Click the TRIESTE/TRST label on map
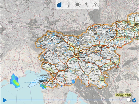Viewport: 139px width, 104px height. 44,75
